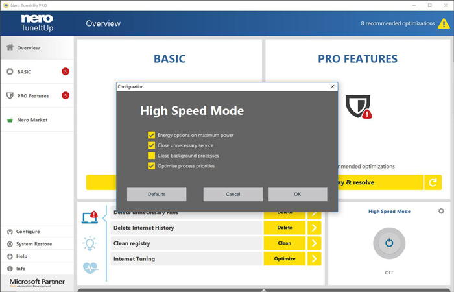Click the High Speed Mode panel title
454x292 pixels.
(x=389, y=211)
